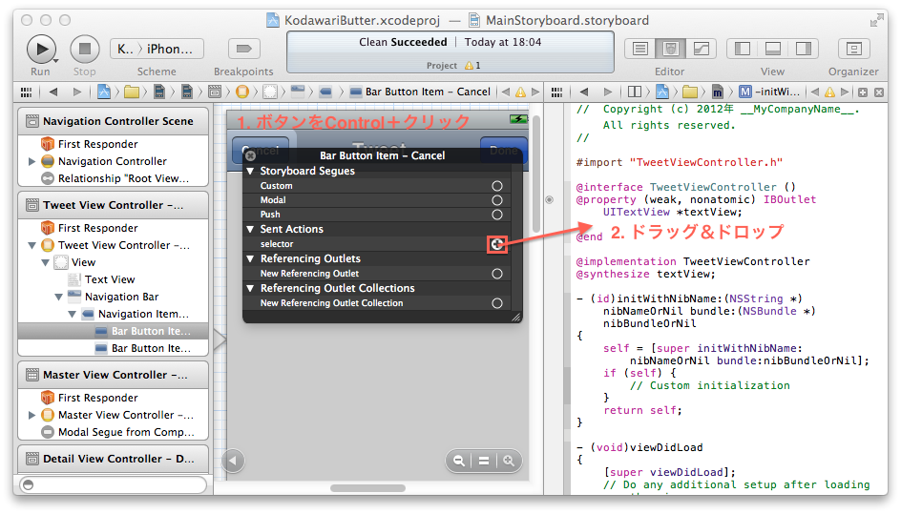
Task: Expand the Navigation Controller tree item
Action: click(32, 161)
